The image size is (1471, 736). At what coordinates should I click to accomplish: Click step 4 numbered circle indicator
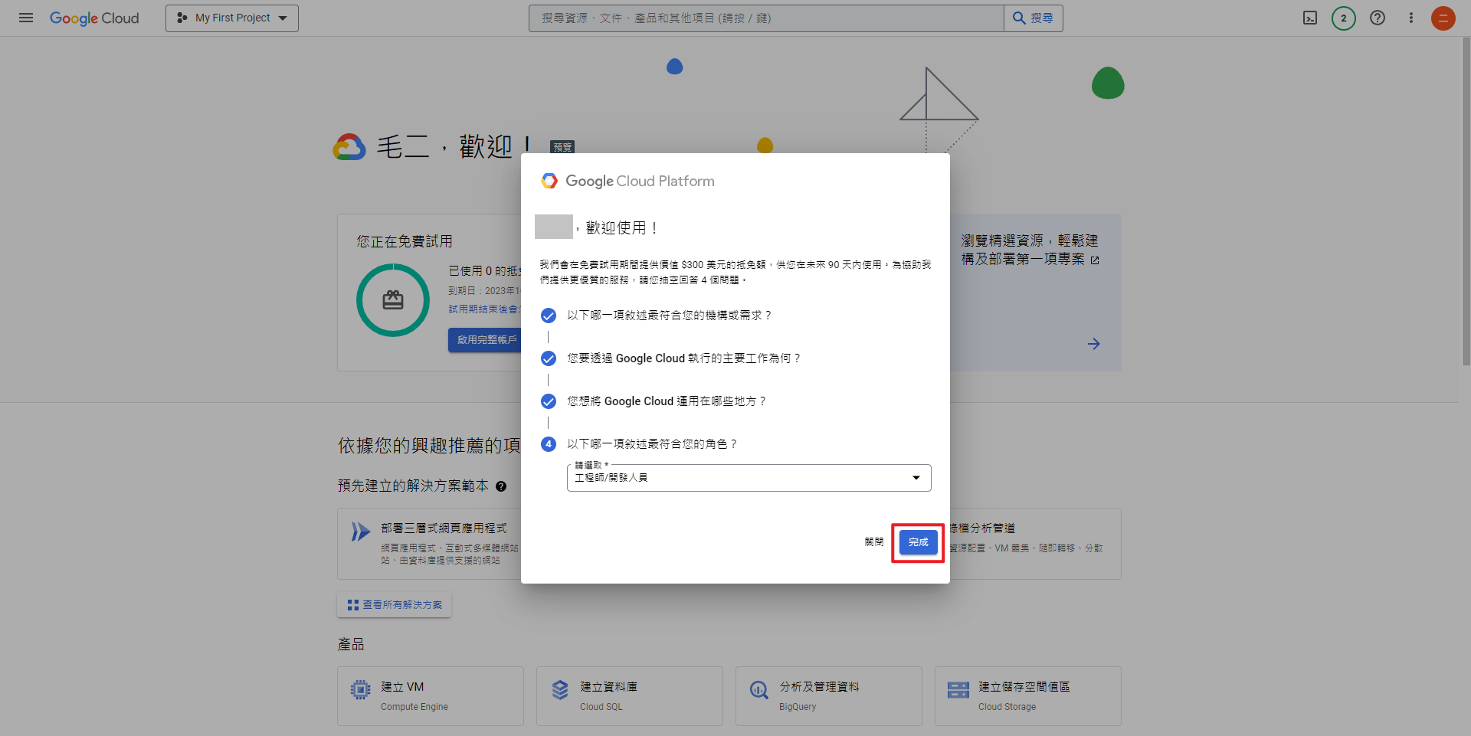(x=549, y=443)
